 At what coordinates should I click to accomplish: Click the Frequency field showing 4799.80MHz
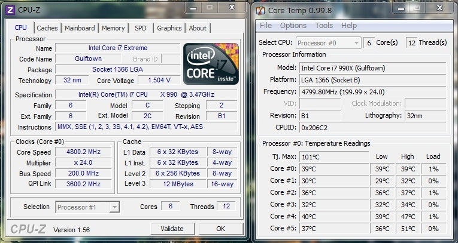coord(373,92)
